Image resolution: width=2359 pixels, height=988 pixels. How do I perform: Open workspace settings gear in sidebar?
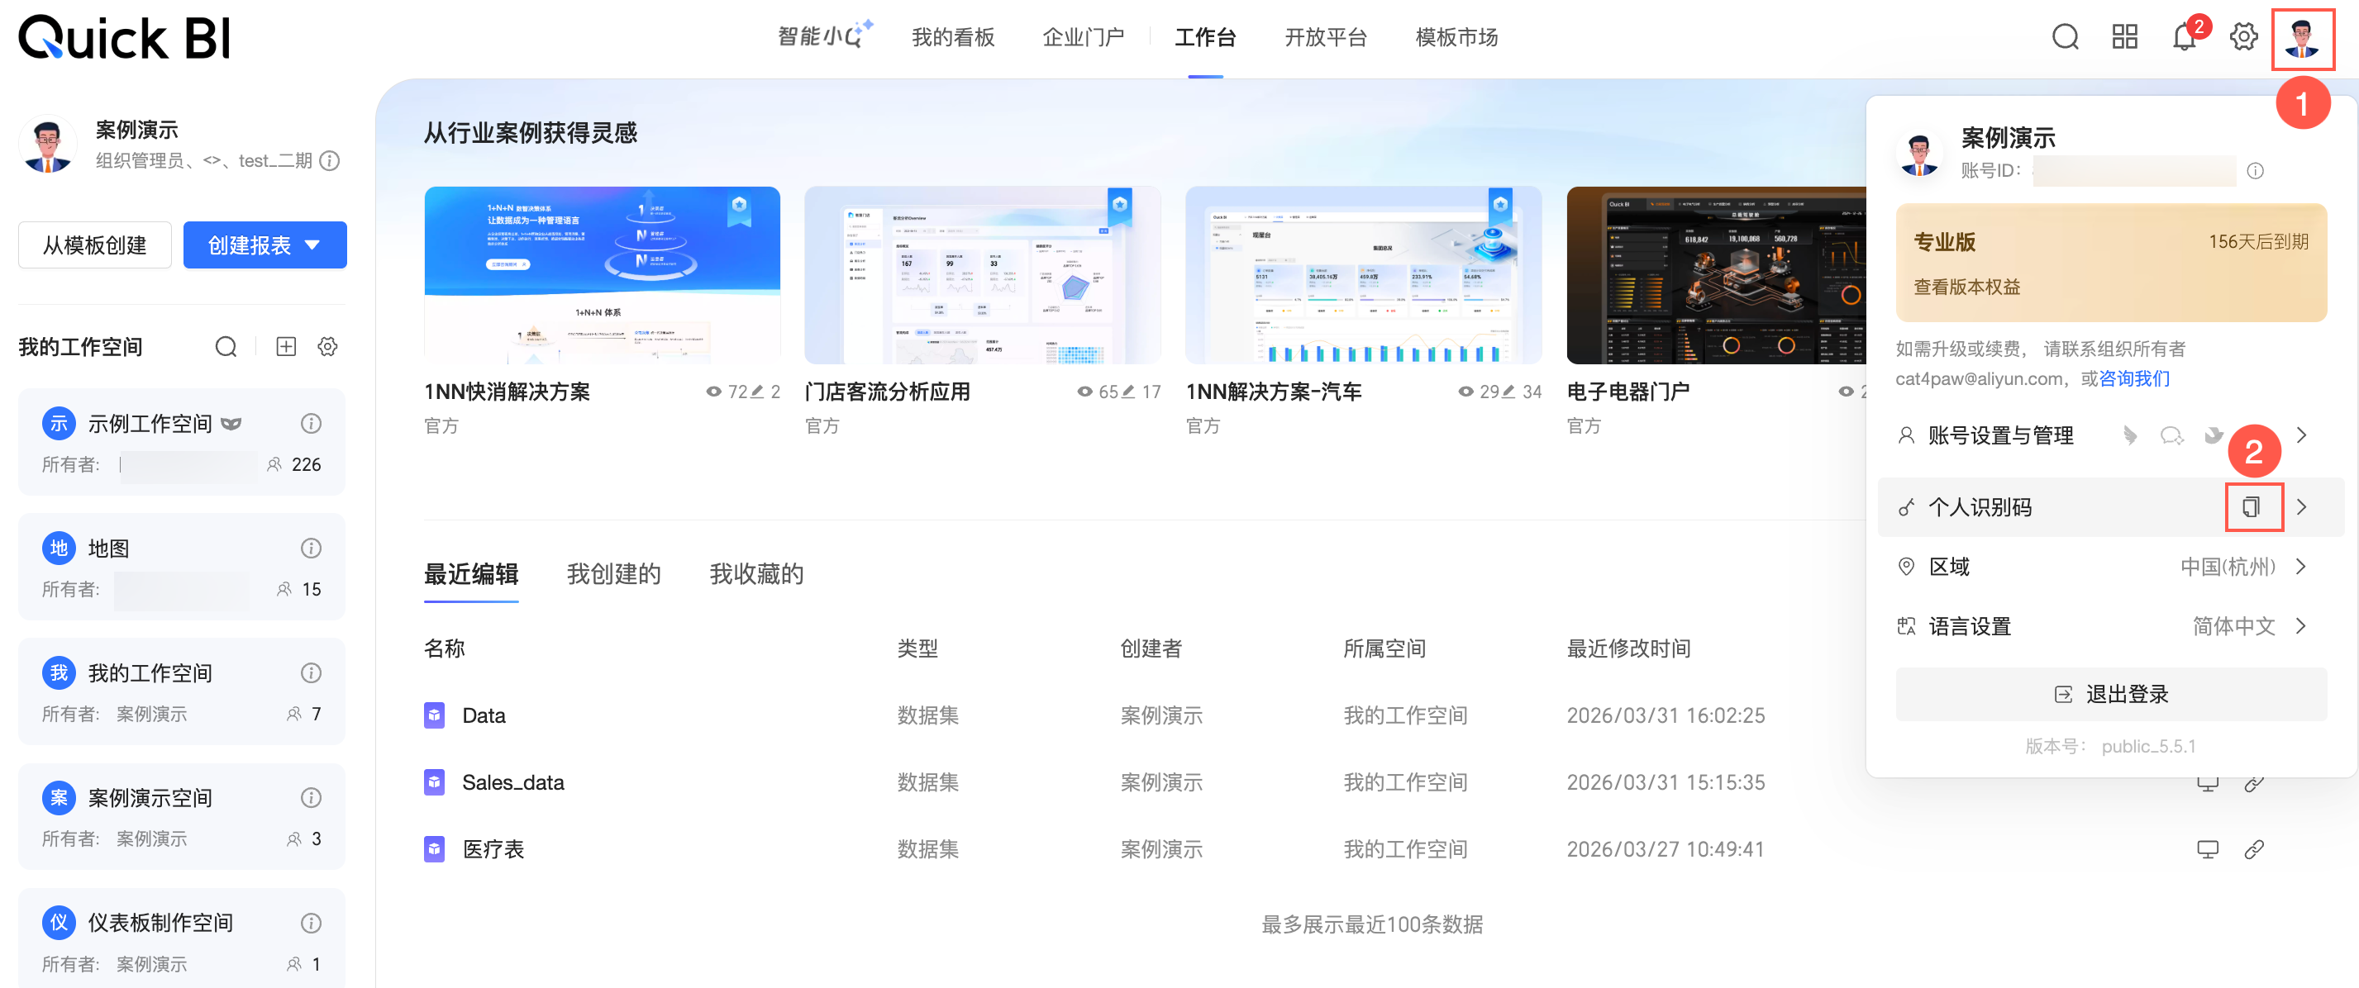(327, 347)
